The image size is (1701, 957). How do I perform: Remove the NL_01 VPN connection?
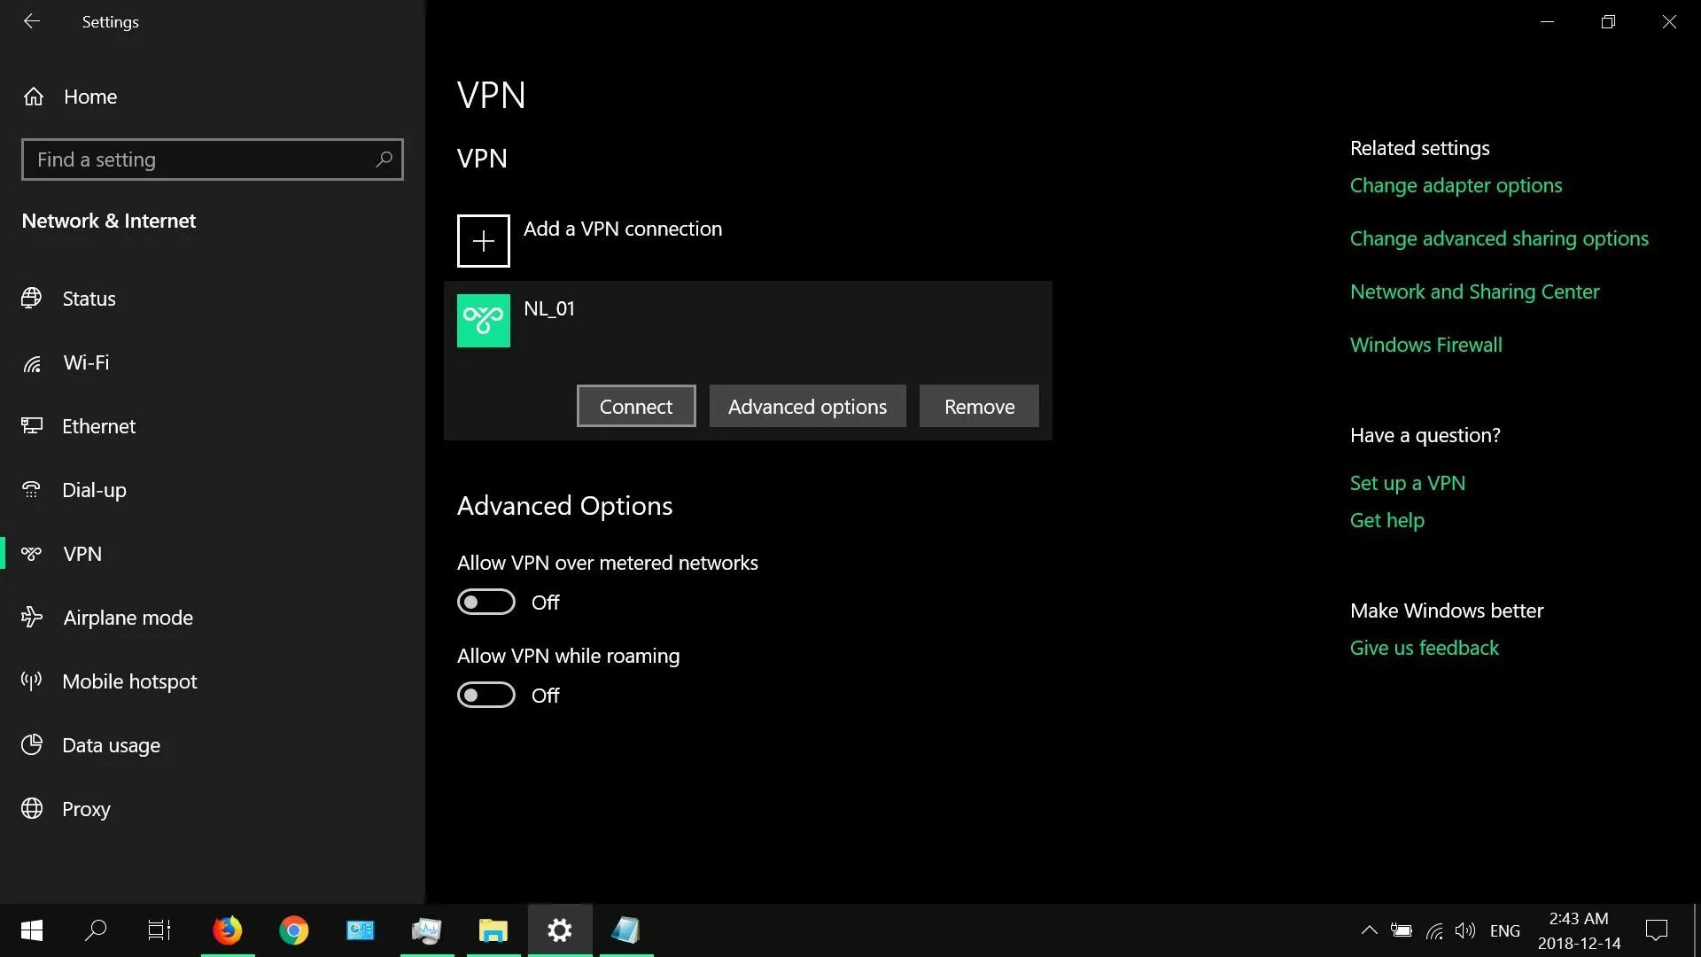pyautogui.click(x=979, y=407)
